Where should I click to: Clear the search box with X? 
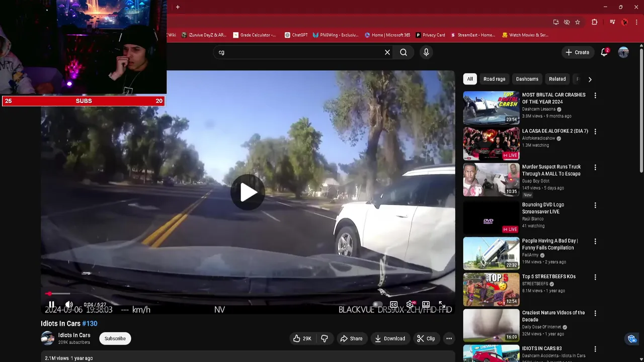[387, 52]
